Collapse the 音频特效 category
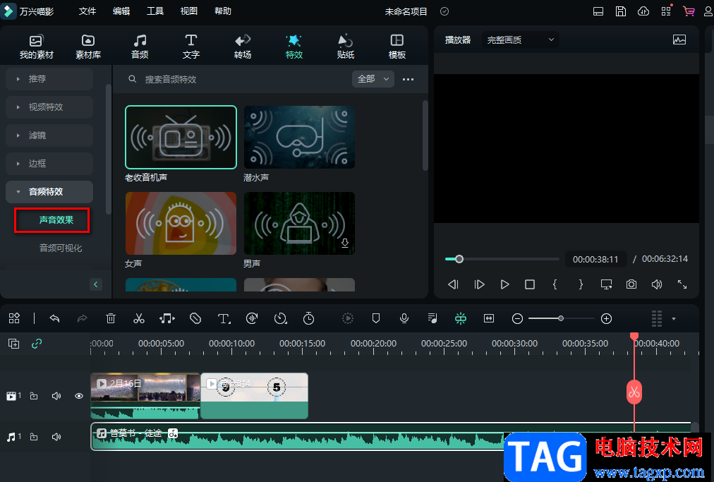The width and height of the screenshot is (714, 482). click(x=49, y=192)
